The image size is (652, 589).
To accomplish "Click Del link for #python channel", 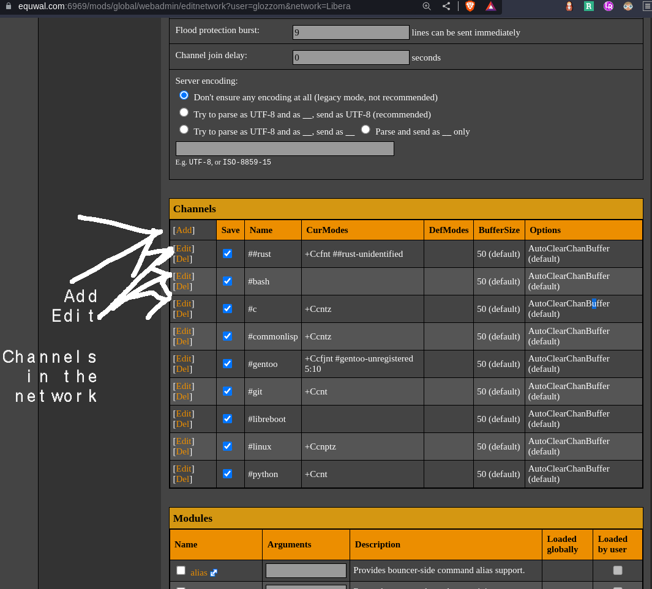I will tap(183, 479).
